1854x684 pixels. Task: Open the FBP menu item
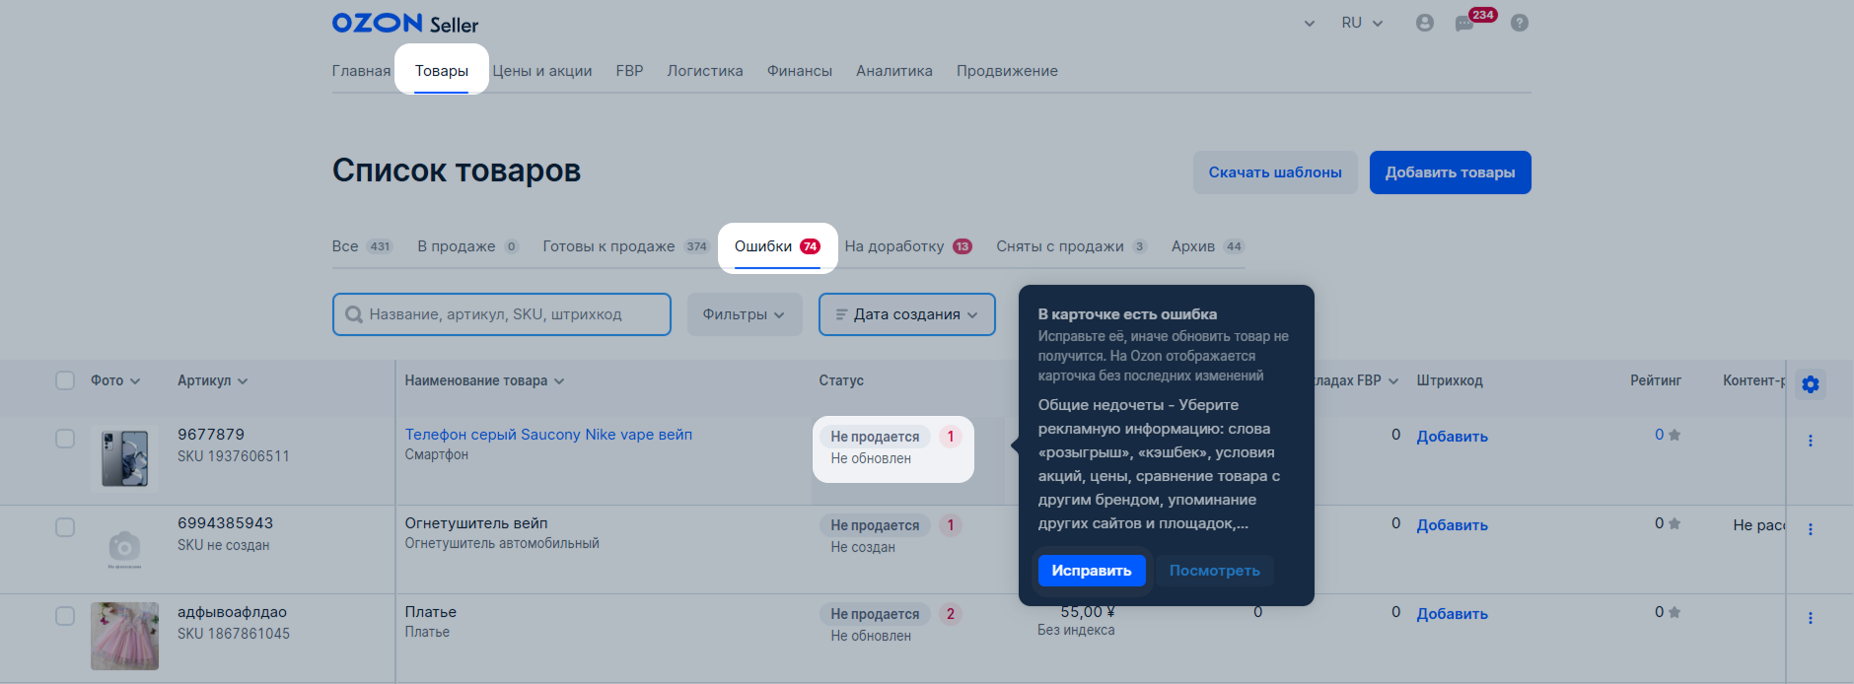tap(629, 71)
